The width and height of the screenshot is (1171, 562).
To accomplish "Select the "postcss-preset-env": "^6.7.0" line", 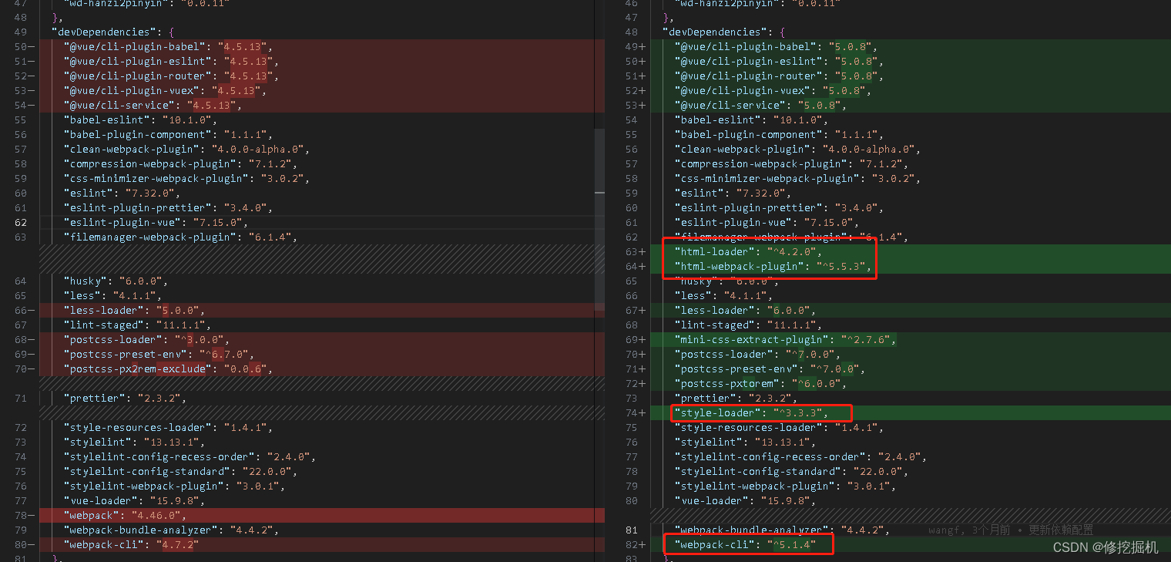I will click(322, 355).
